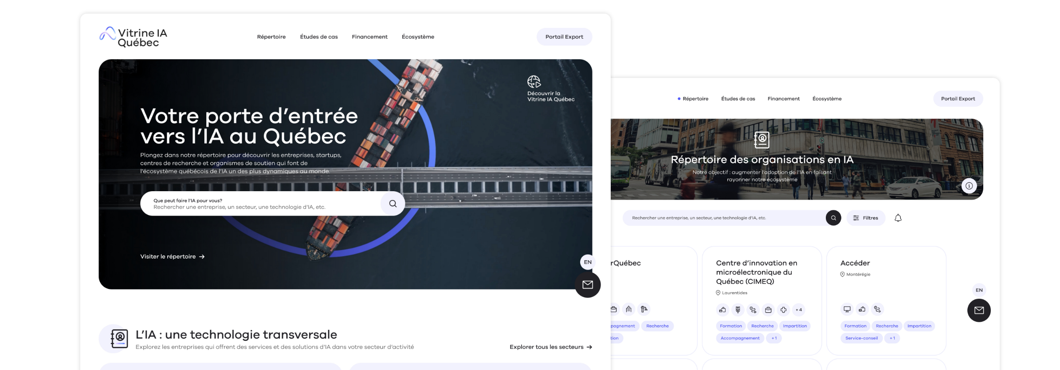
Task: Click the 'Laurentides' region text
Action: [734, 293]
